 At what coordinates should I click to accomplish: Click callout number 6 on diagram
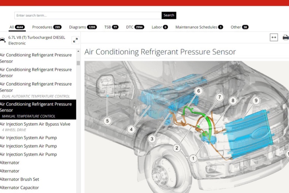pos(198,91)
